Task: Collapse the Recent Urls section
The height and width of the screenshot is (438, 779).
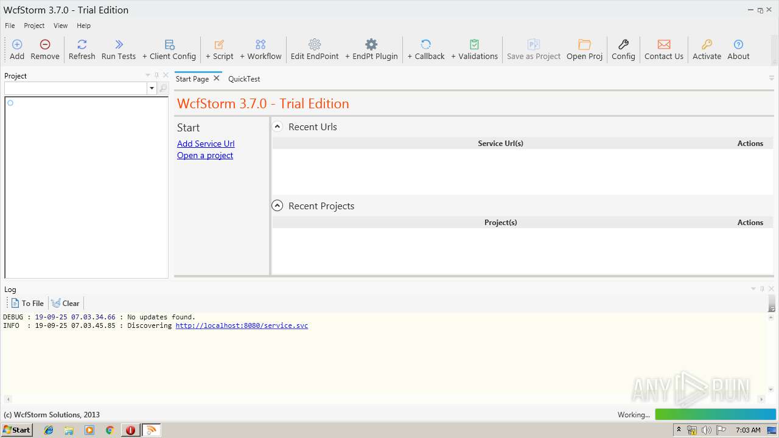Action: click(278, 127)
